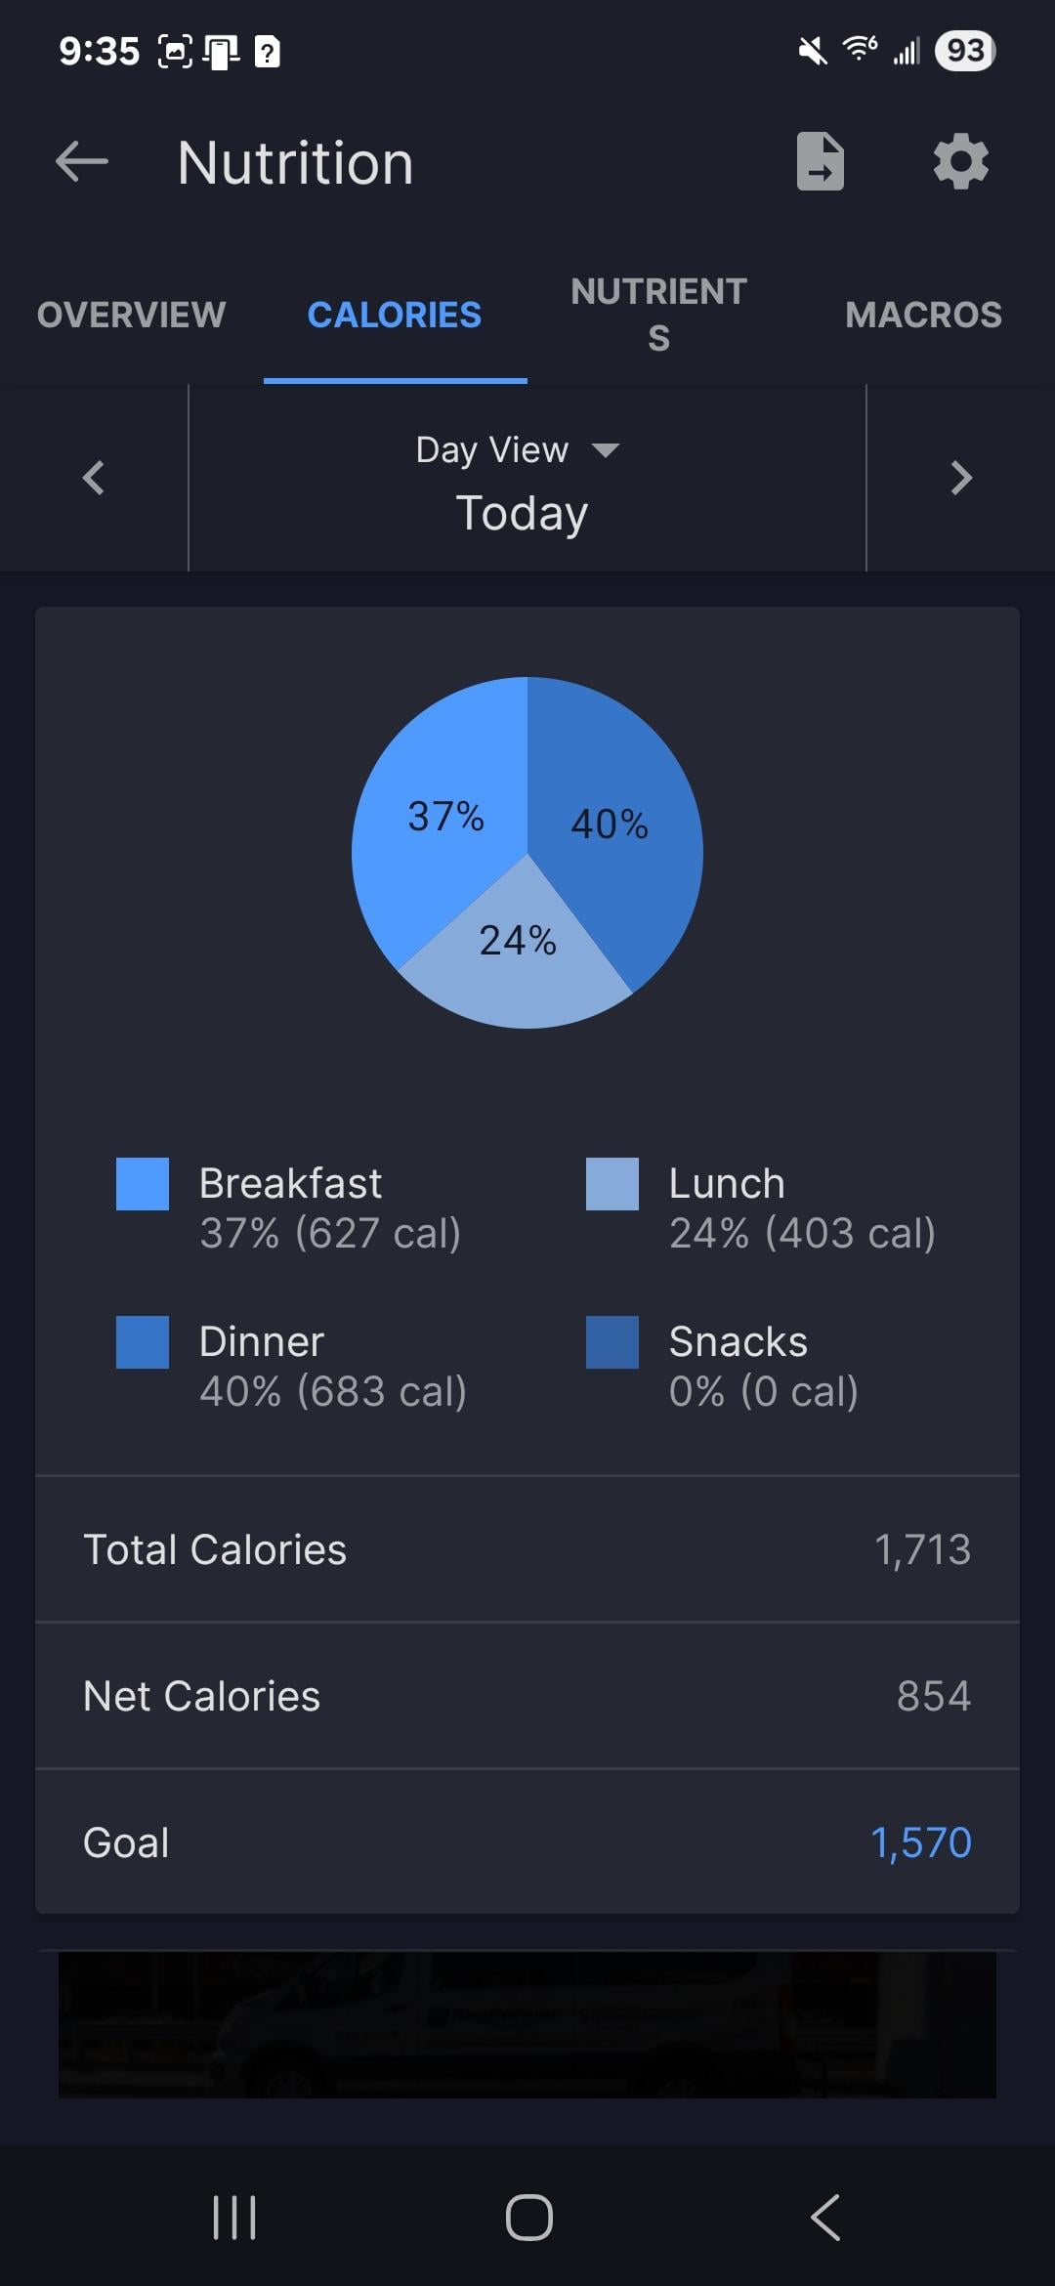Tap the dark banner ad image
This screenshot has width=1055, height=2286.
pos(527,2024)
